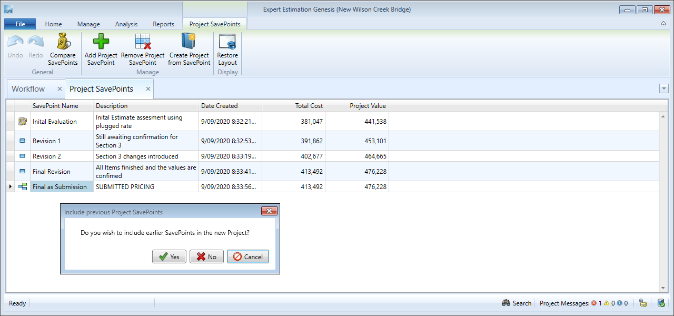
Task: Click Create Project from SavePoint icon
Action: [189, 42]
